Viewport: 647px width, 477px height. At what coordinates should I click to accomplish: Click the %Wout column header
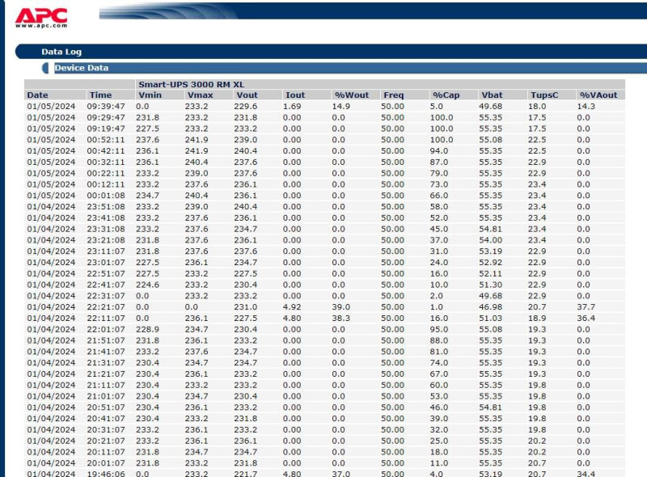352,95
